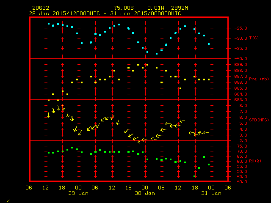Click the 30 Jan date label

(145, 193)
